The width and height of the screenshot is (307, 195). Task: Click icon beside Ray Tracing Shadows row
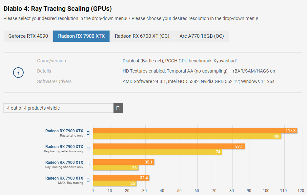click(x=88, y=164)
